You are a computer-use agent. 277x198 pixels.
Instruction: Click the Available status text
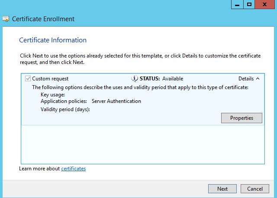coord(173,79)
